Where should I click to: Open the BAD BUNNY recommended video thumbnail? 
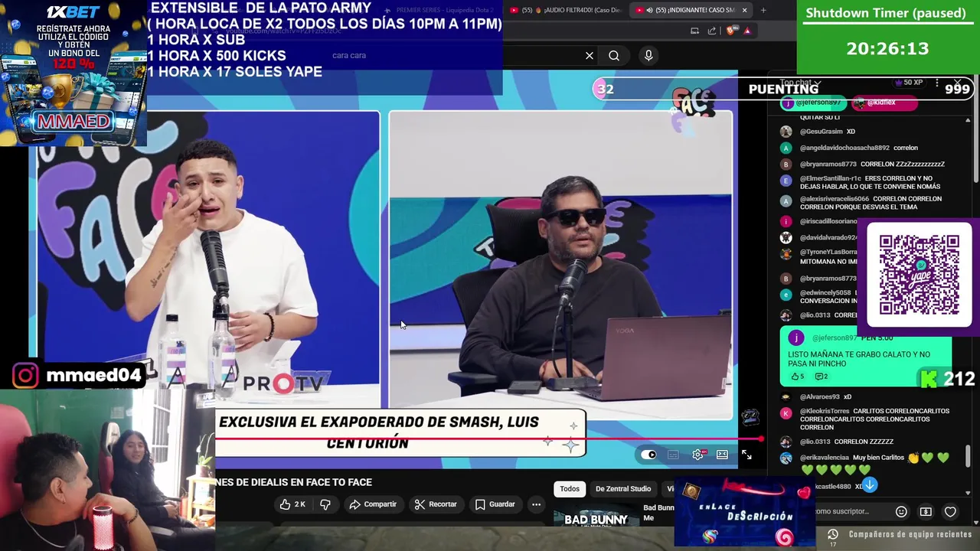tap(596, 517)
